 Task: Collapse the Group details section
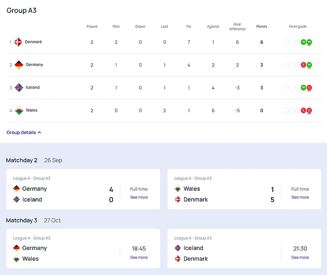[x=24, y=132]
